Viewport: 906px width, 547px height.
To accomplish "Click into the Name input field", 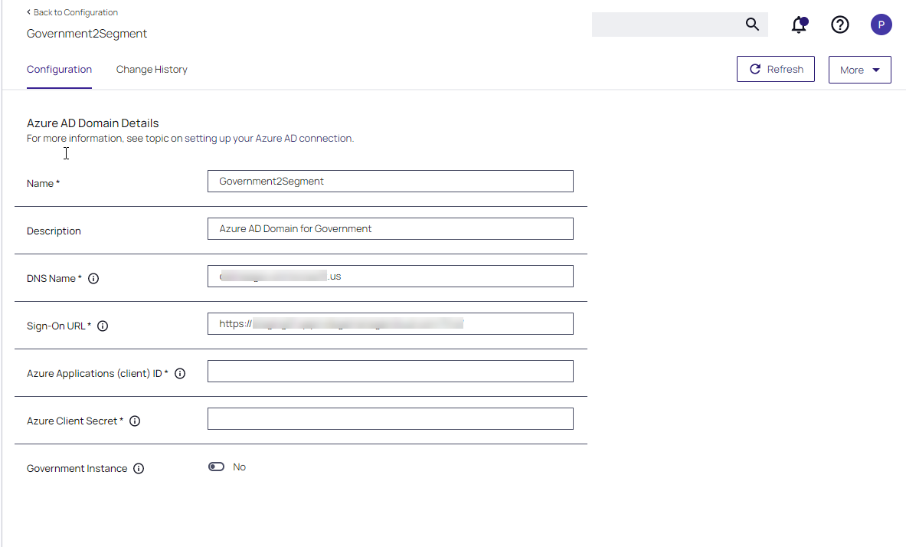I will click(390, 182).
